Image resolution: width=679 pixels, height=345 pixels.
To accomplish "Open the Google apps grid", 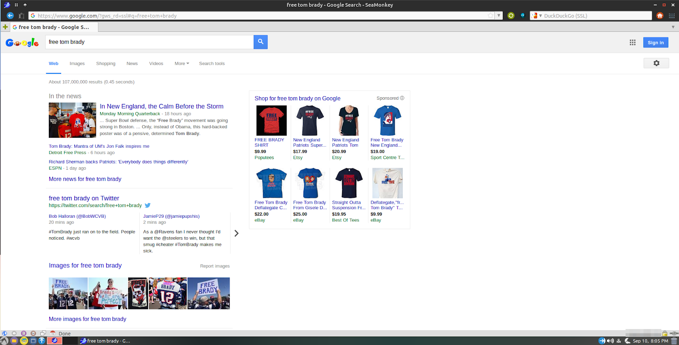I will (x=633, y=42).
